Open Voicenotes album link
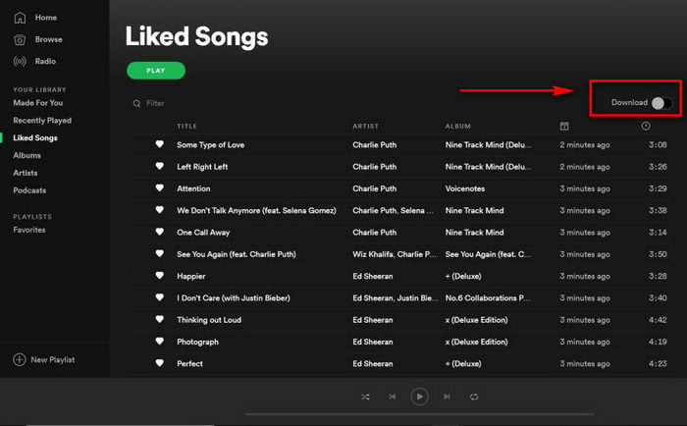The image size is (687, 426). click(465, 188)
